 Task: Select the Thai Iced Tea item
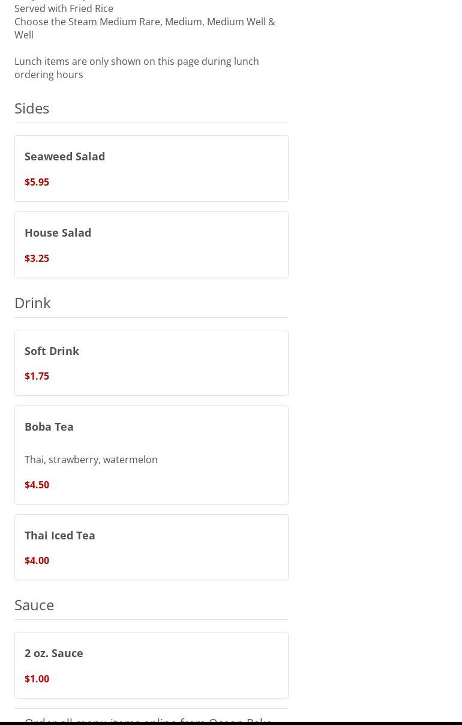pos(60,535)
